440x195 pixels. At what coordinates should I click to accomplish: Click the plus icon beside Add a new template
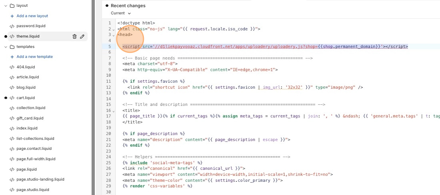pyautogui.click(x=12, y=57)
